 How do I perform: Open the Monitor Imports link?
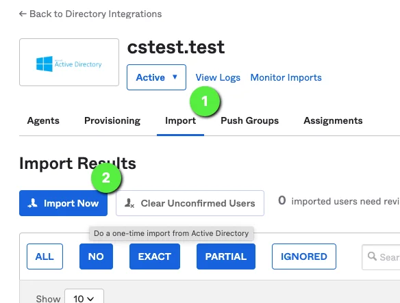[x=286, y=77]
